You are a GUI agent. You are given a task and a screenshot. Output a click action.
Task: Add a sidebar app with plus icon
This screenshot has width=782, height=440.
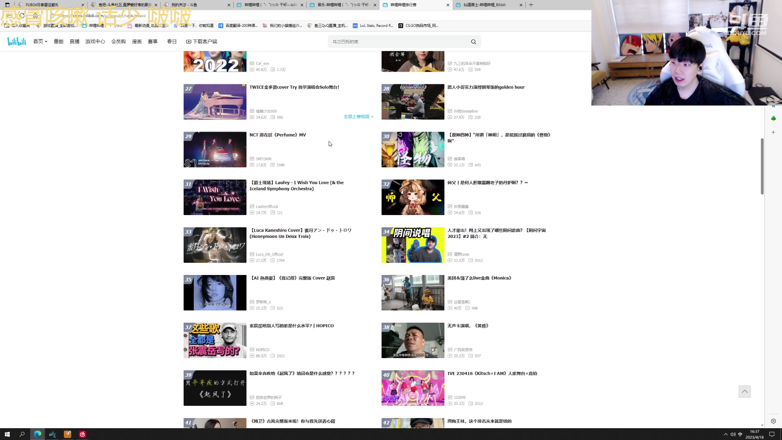click(773, 132)
